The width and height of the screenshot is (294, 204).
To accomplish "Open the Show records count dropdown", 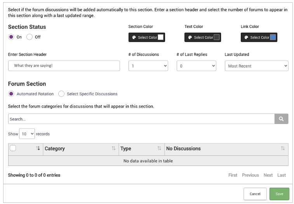I will pyautogui.click(x=27, y=134).
